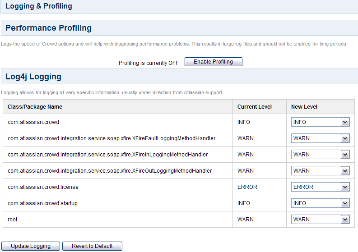Expand XFireFaultLoggingMethodHandler New Level dropdown
The image size is (358, 252).
coord(321,138)
